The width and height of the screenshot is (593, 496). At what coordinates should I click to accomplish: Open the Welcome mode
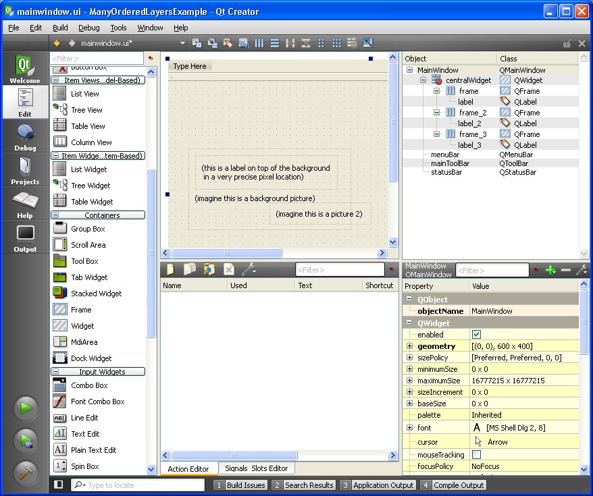(25, 70)
